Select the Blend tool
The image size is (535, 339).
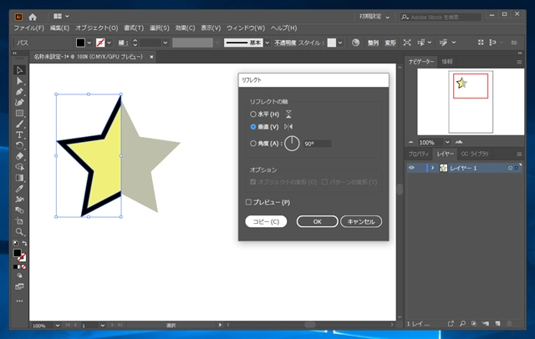(19, 210)
